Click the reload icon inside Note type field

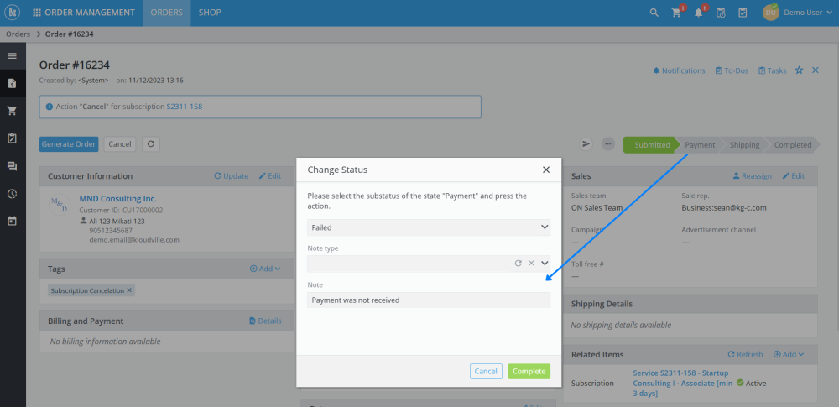[x=519, y=264]
